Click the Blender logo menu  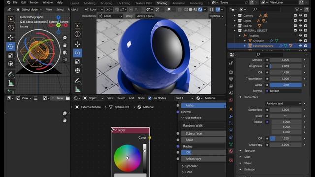click(x=8, y=3)
